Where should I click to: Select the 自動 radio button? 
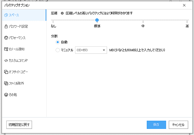coord(58,42)
